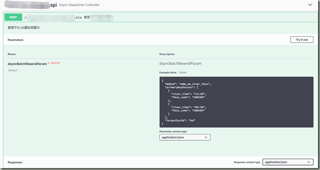The height and width of the screenshot is (170, 320).
Task: Click the api tag title
Action: (x=53, y=5)
